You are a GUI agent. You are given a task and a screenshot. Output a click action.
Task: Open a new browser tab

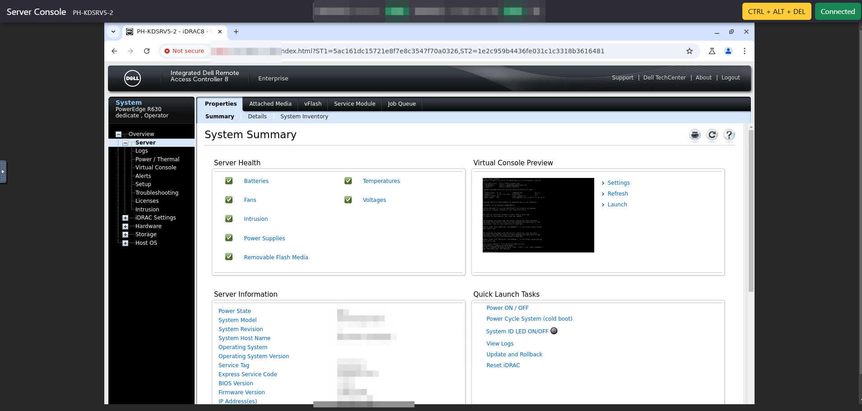(x=236, y=32)
